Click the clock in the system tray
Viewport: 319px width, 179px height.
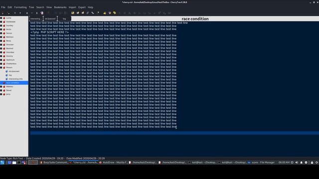[284, 163]
